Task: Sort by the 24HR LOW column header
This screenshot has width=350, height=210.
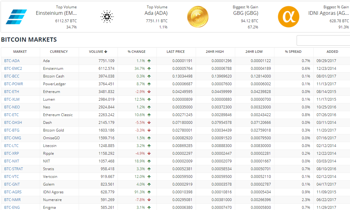Action: click(x=254, y=52)
